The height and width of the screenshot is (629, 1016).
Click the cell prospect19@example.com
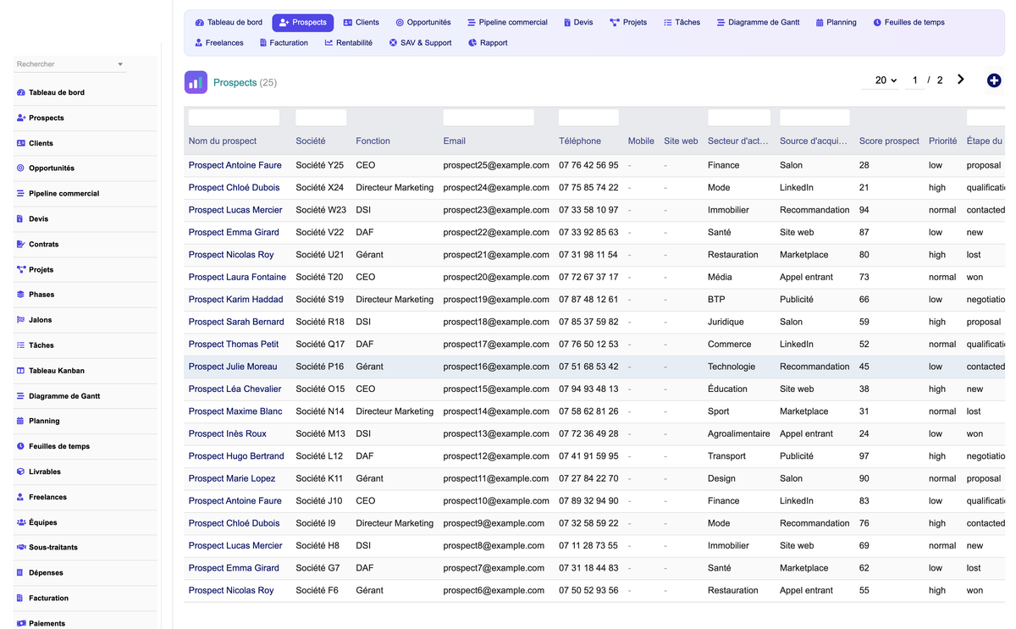(496, 300)
